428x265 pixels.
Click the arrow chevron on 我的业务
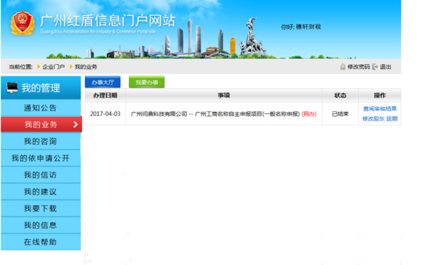pyautogui.click(x=76, y=125)
